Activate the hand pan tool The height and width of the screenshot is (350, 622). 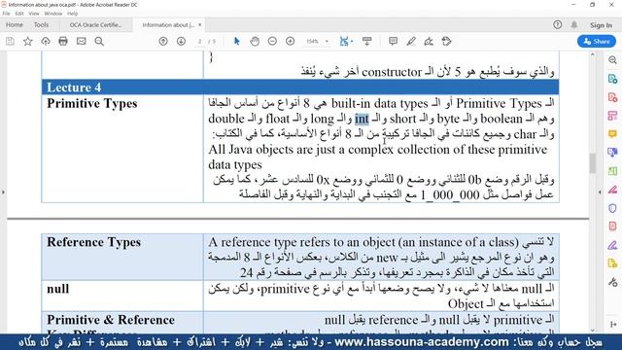tap(255, 41)
